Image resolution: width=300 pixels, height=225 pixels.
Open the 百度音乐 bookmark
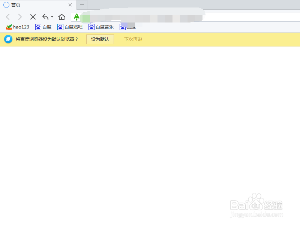click(x=101, y=27)
